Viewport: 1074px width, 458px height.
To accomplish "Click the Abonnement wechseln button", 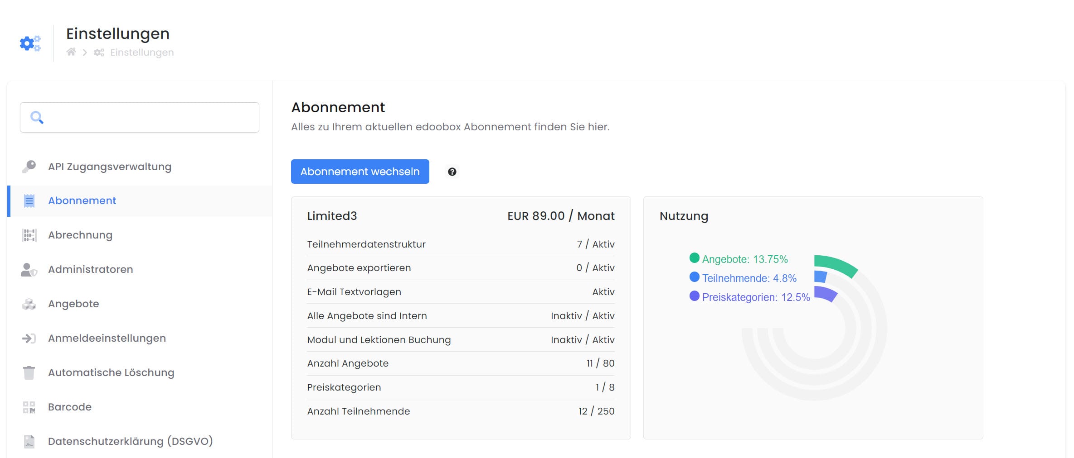I will [360, 172].
